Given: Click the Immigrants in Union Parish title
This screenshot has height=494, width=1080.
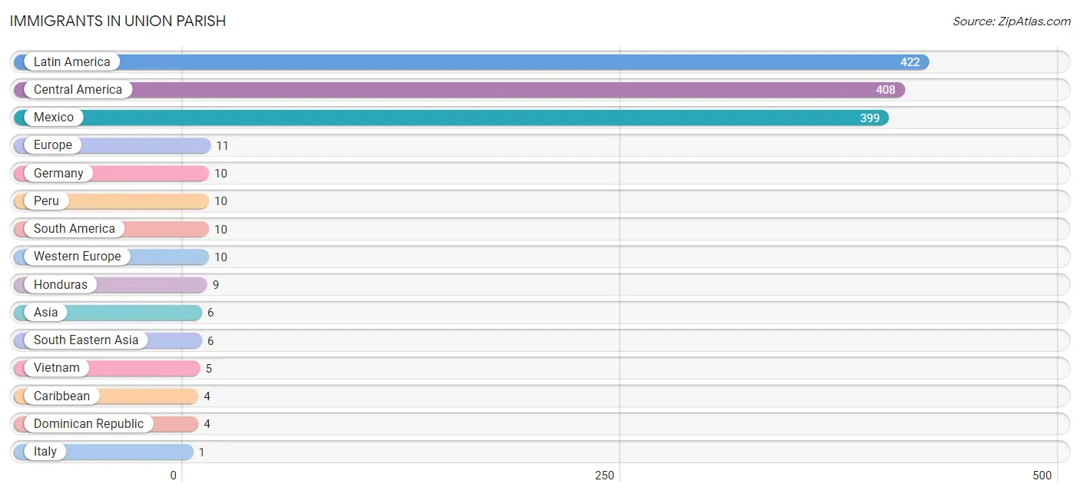Looking at the screenshot, I should (x=118, y=22).
